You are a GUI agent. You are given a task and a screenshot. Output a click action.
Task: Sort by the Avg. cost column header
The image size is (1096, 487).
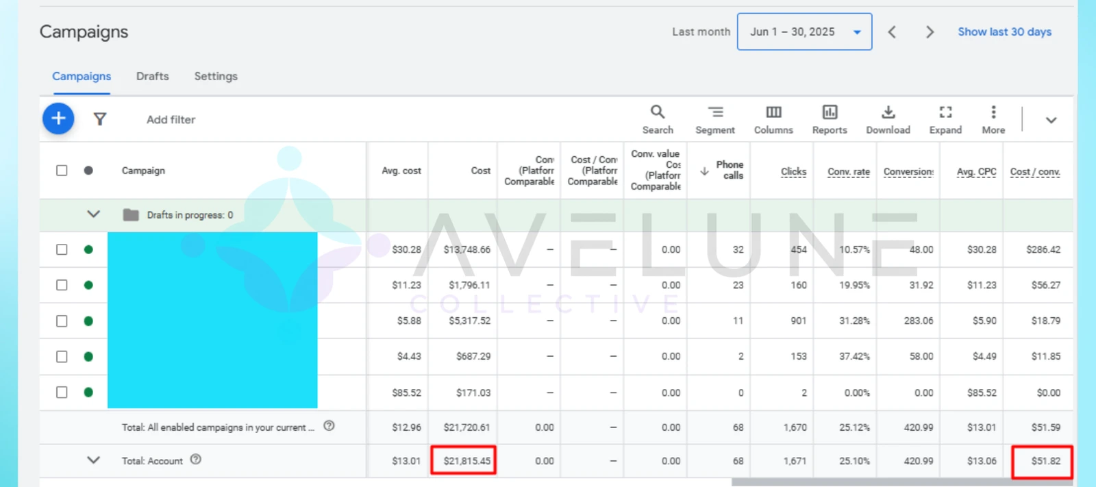[x=401, y=171]
